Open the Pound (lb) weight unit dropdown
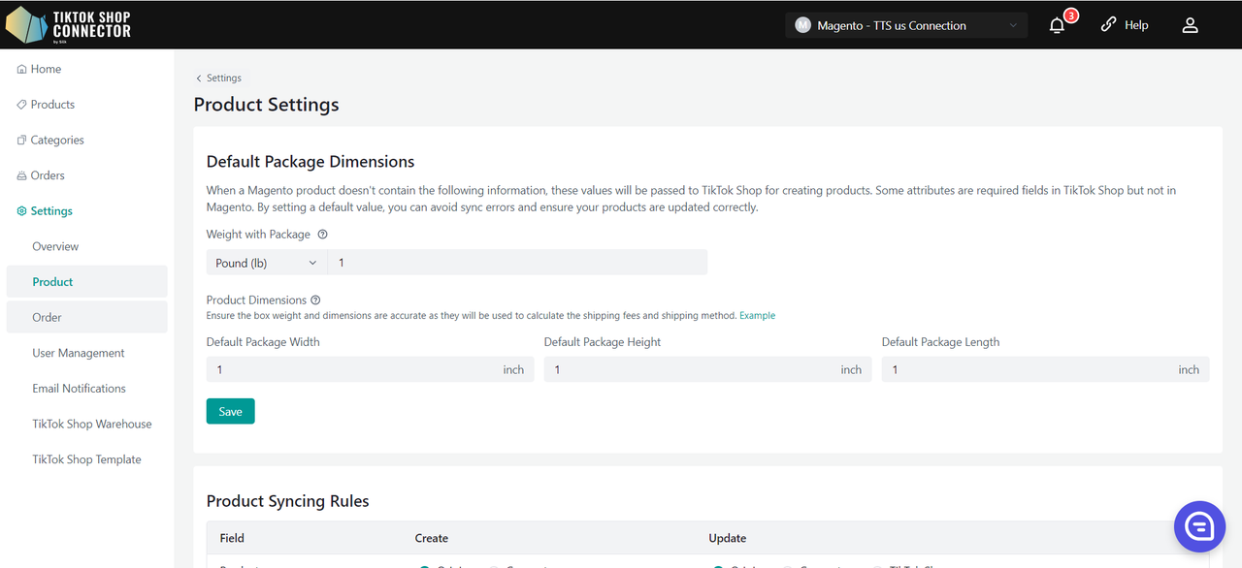1242x568 pixels. (266, 263)
